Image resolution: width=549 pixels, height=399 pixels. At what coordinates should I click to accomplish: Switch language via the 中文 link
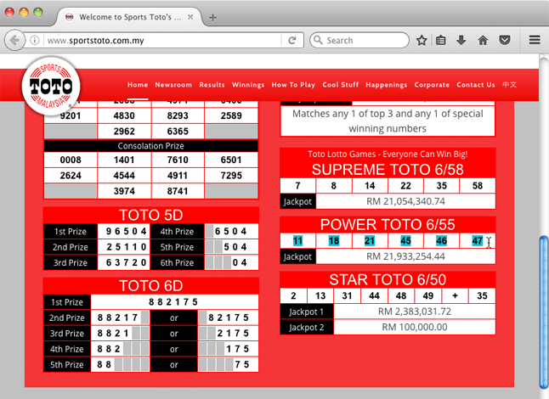[509, 85]
